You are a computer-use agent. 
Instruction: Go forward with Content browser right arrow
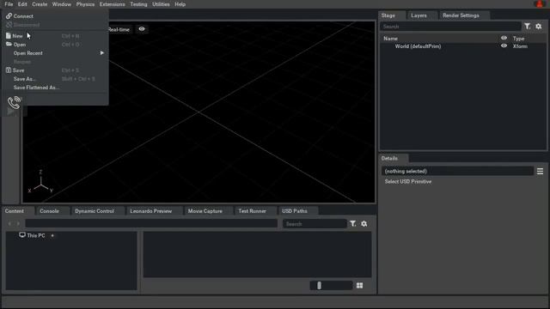click(x=19, y=223)
